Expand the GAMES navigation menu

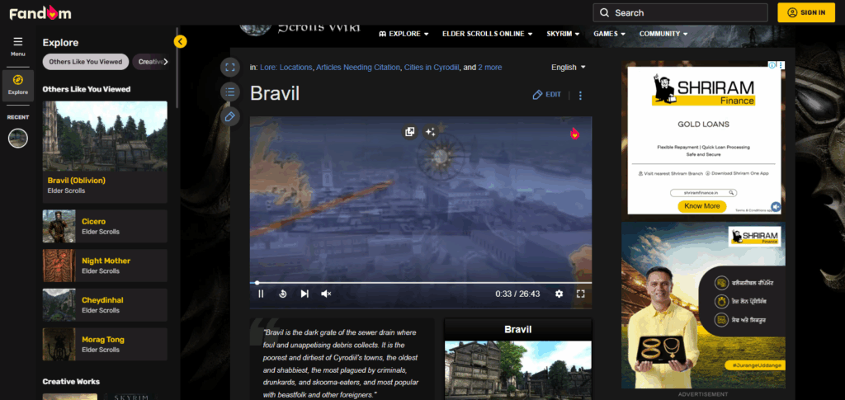tap(610, 33)
